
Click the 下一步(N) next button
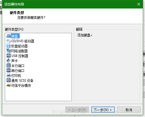pos(103,110)
